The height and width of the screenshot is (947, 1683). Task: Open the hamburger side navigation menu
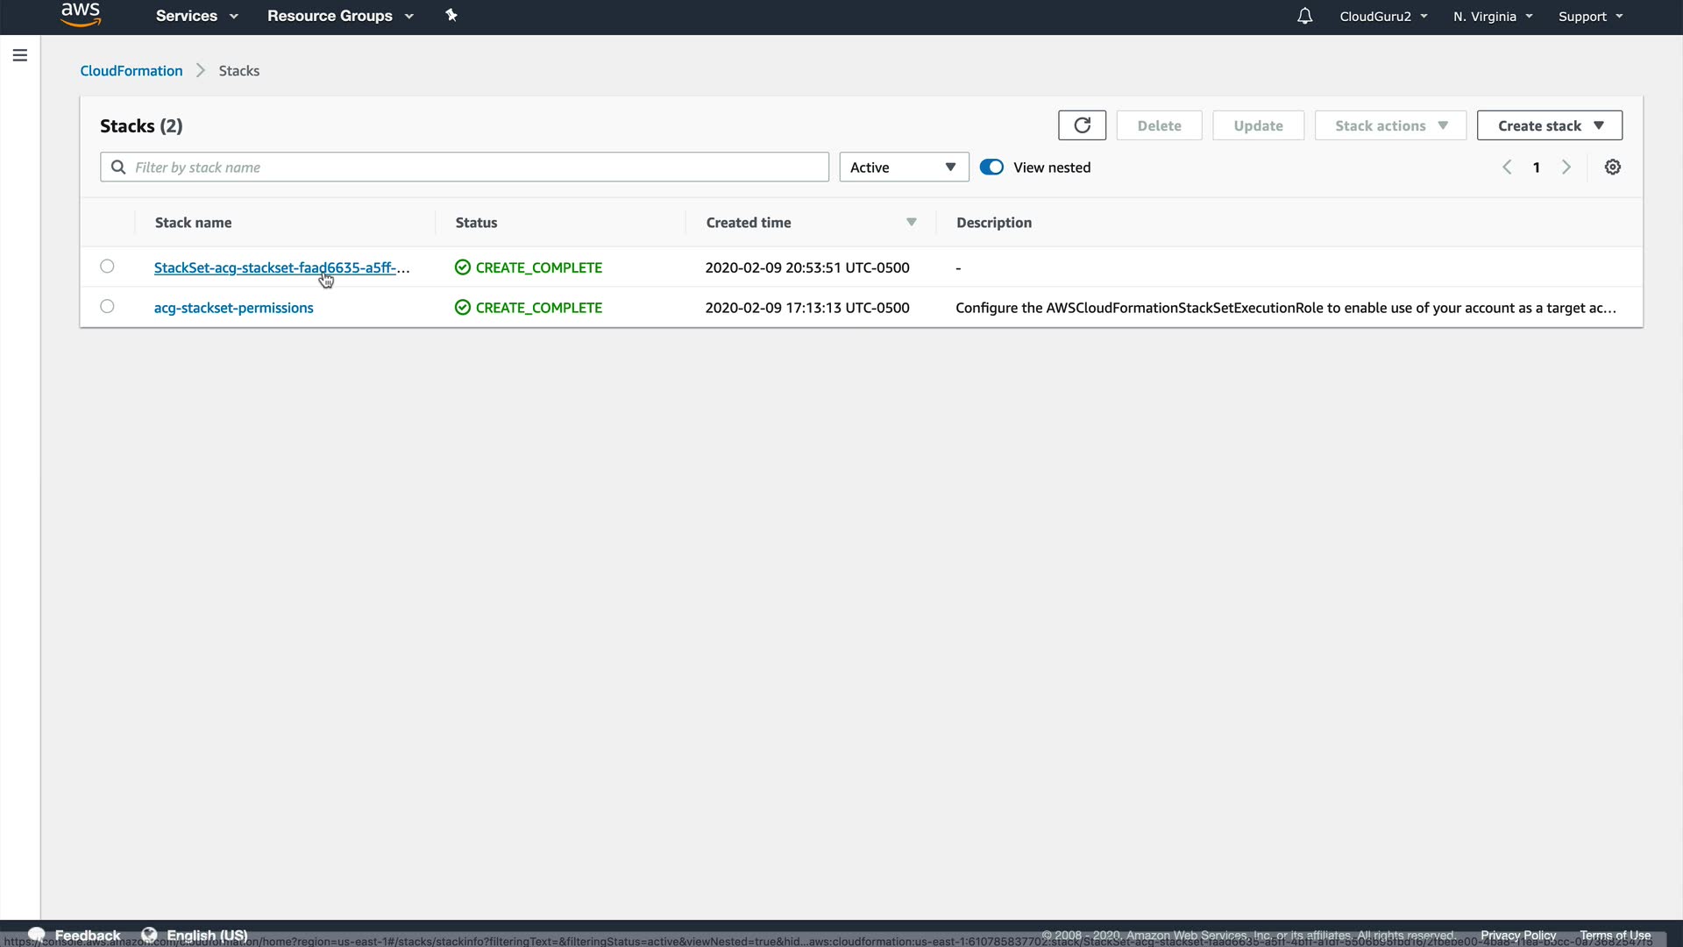pyautogui.click(x=20, y=55)
